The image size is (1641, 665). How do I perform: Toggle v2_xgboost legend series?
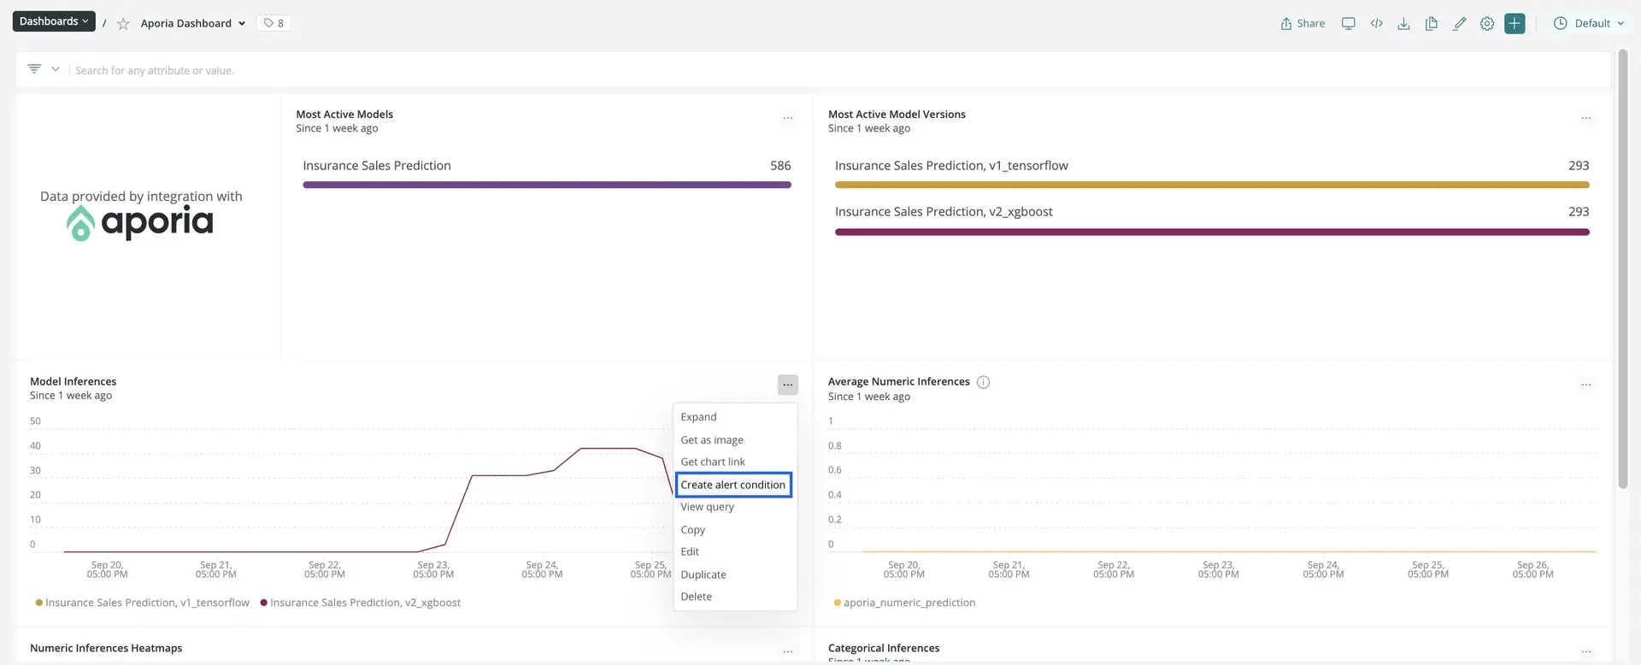[x=361, y=603]
